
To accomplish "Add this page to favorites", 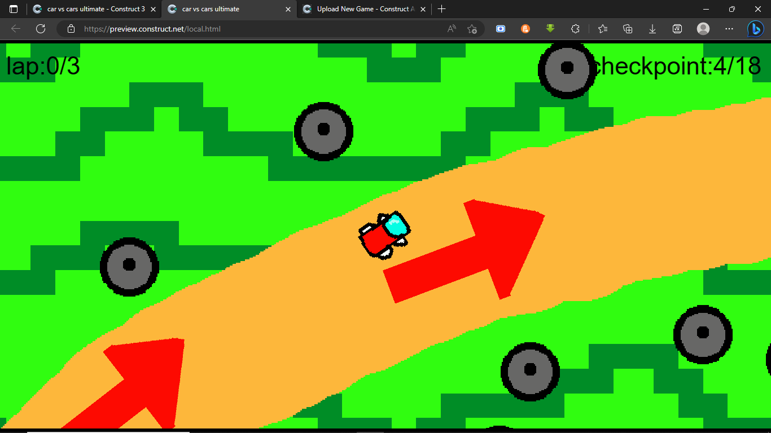I will coord(473,29).
